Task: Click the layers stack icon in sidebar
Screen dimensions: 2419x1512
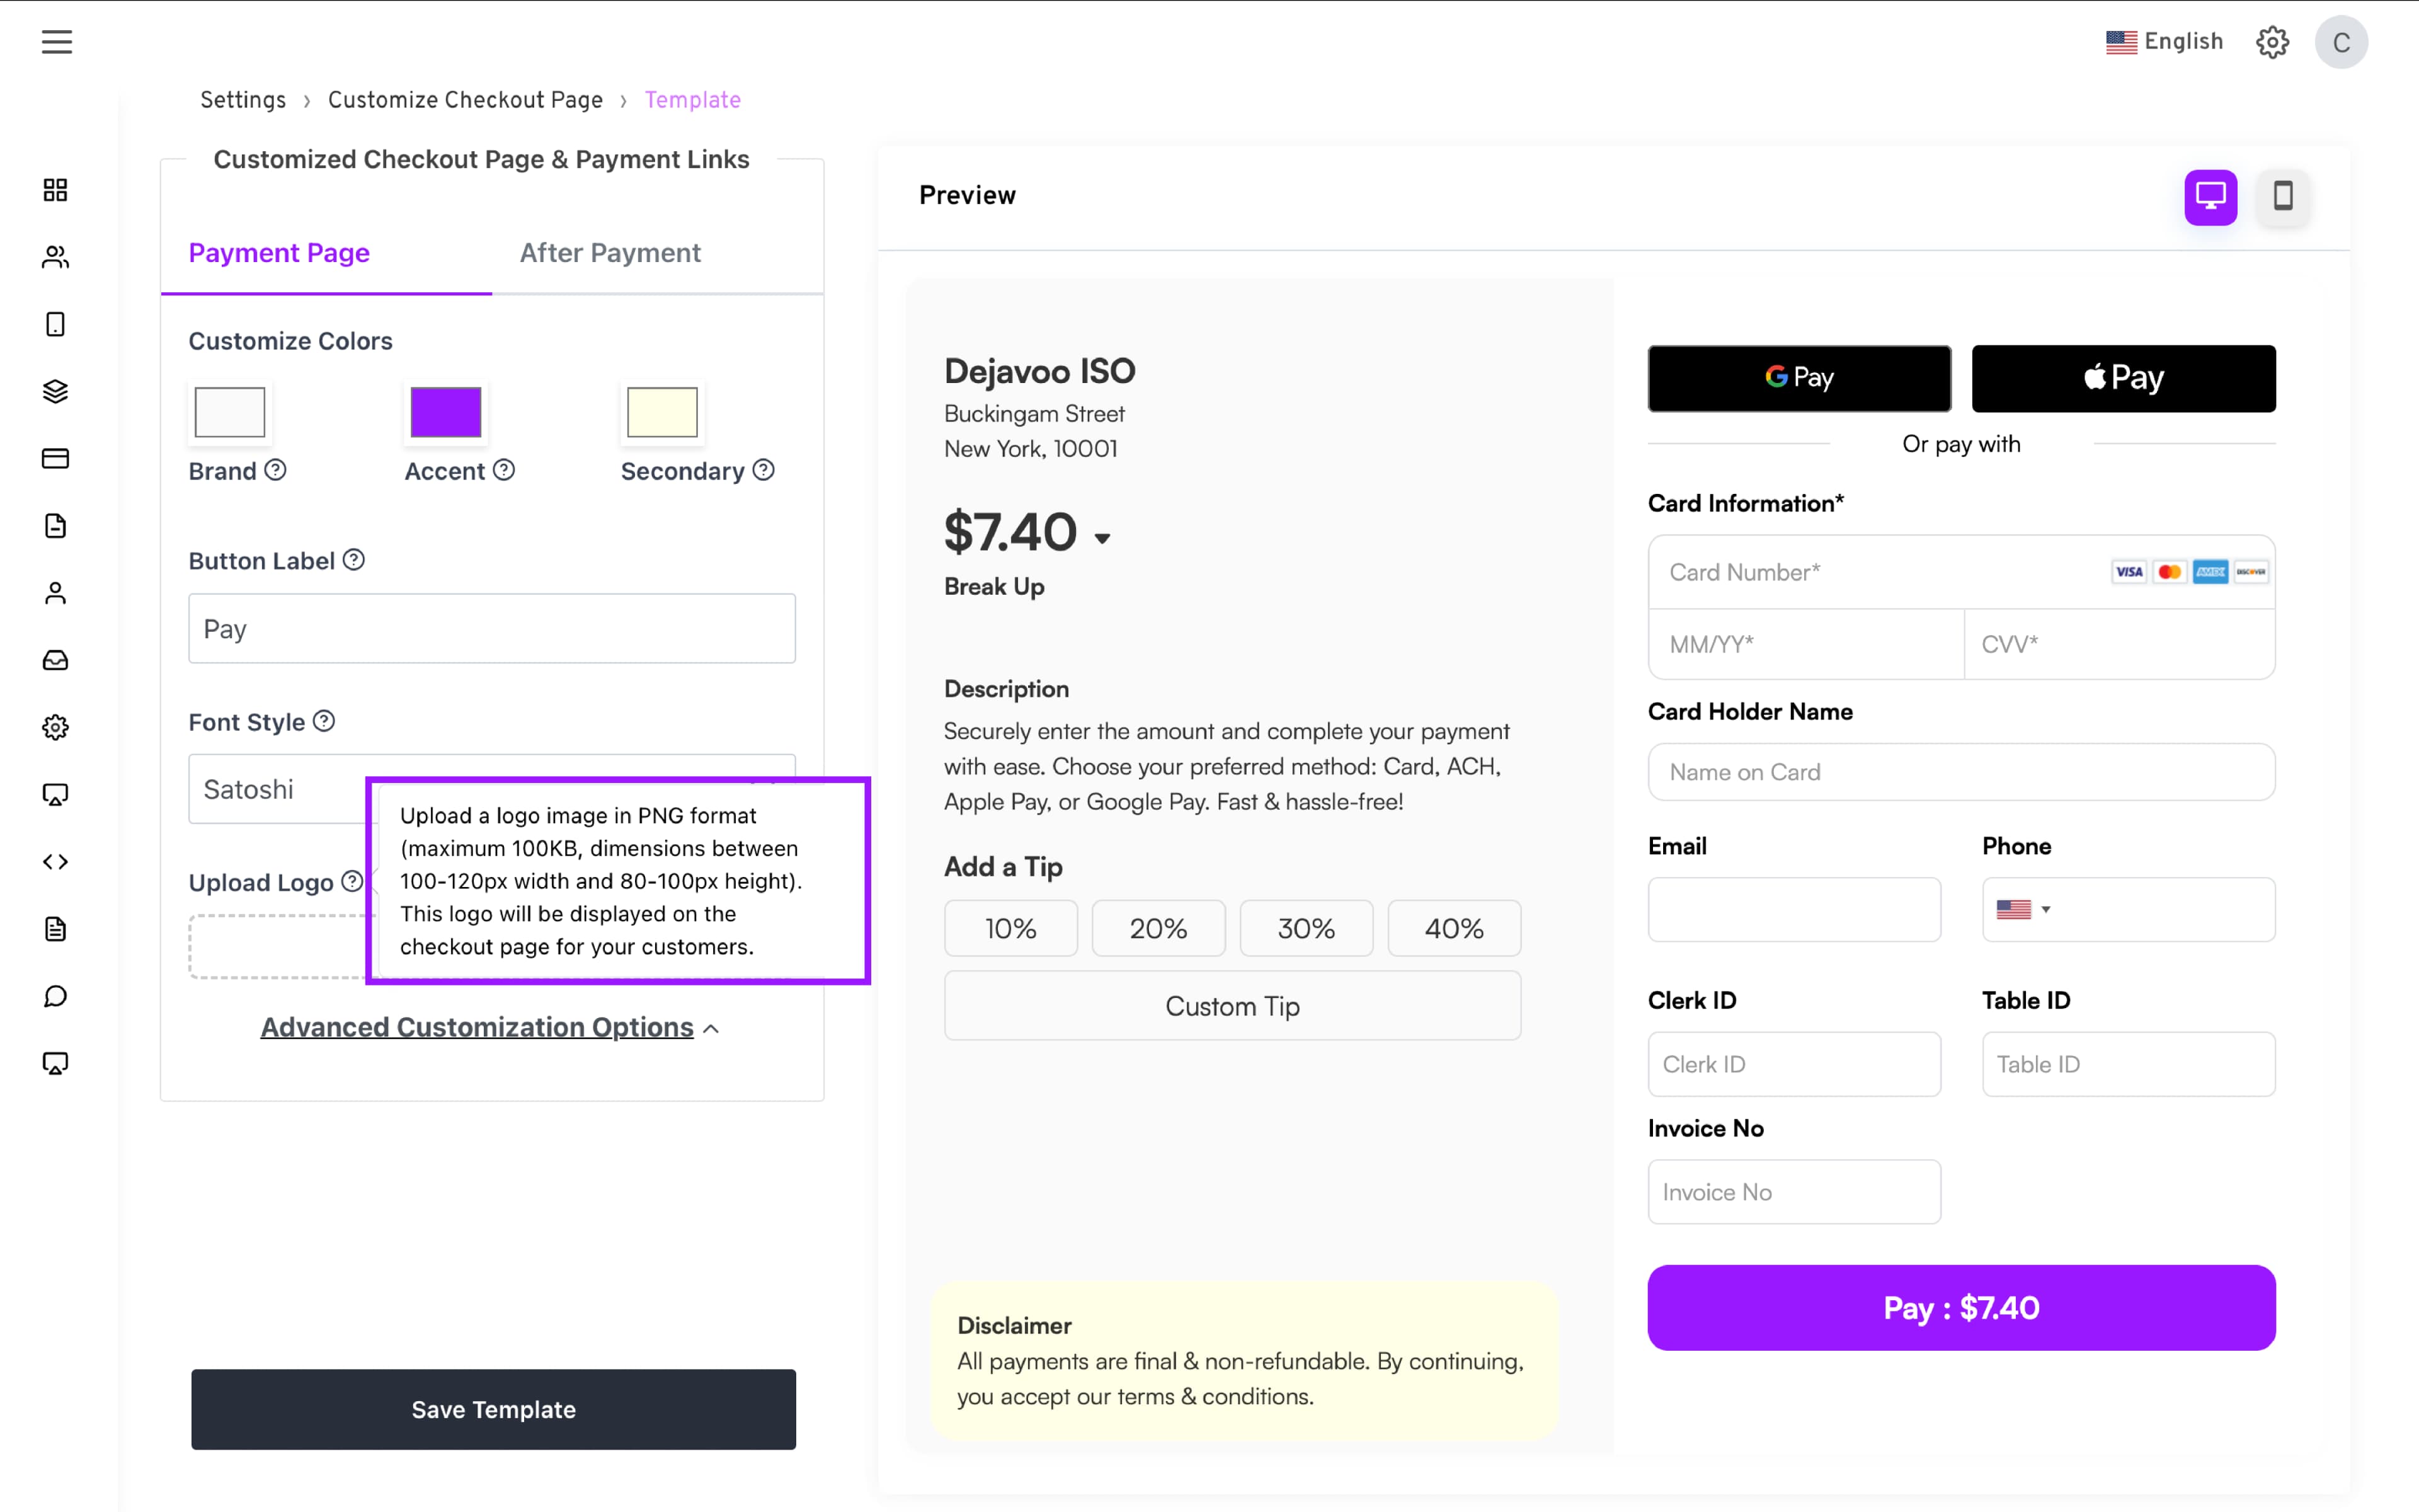Action: 56,391
